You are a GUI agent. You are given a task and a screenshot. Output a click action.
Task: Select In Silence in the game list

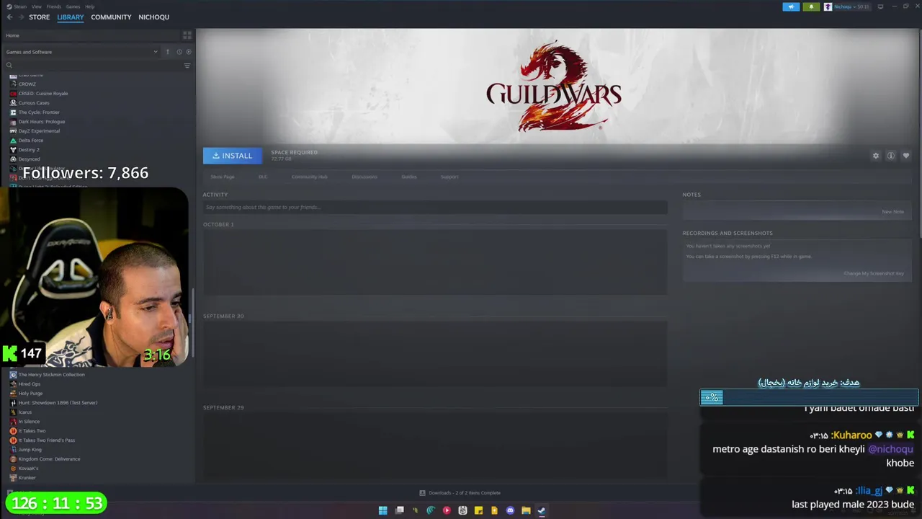29,422
